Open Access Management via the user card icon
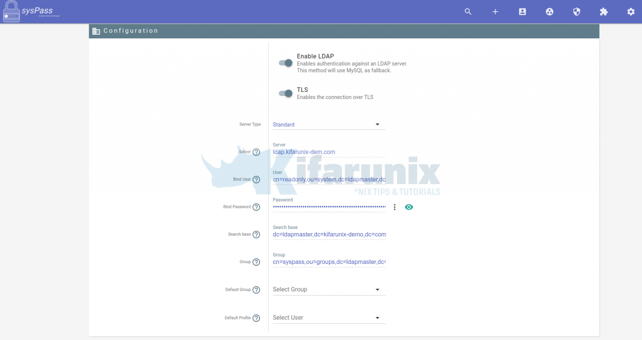The width and height of the screenshot is (642, 340). [x=522, y=12]
